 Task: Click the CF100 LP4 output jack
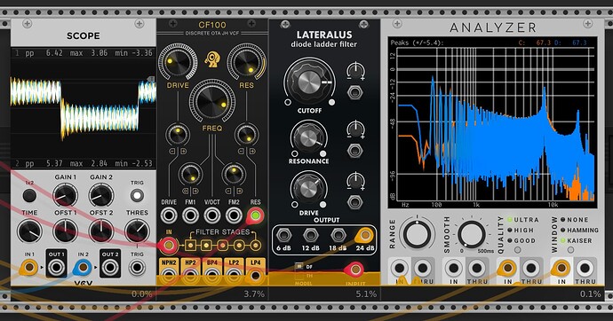(255, 276)
